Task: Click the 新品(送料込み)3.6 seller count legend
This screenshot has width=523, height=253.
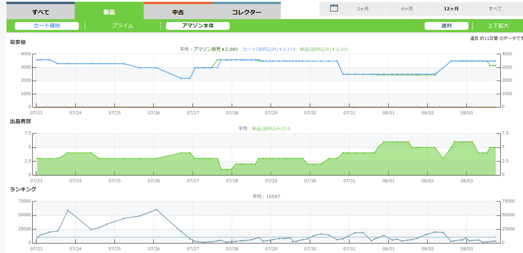Action: coord(271,129)
